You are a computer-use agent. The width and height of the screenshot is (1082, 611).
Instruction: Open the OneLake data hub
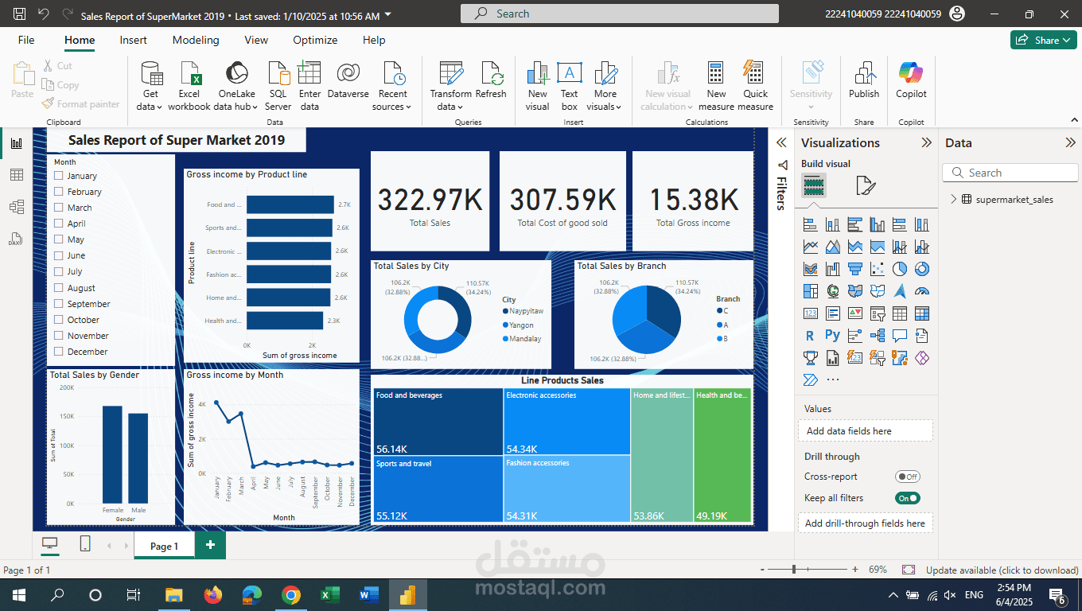(x=236, y=86)
